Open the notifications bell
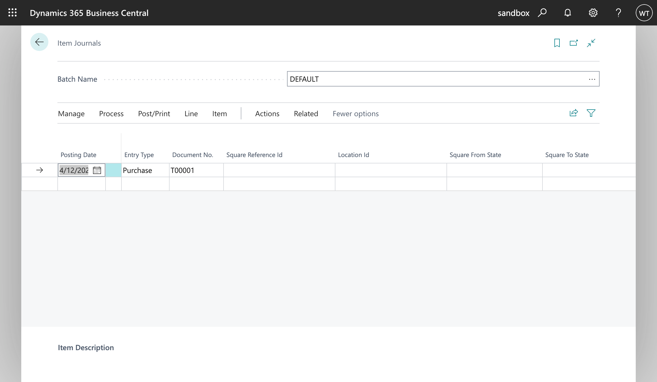Screen dimensions: 657x382 567,13
